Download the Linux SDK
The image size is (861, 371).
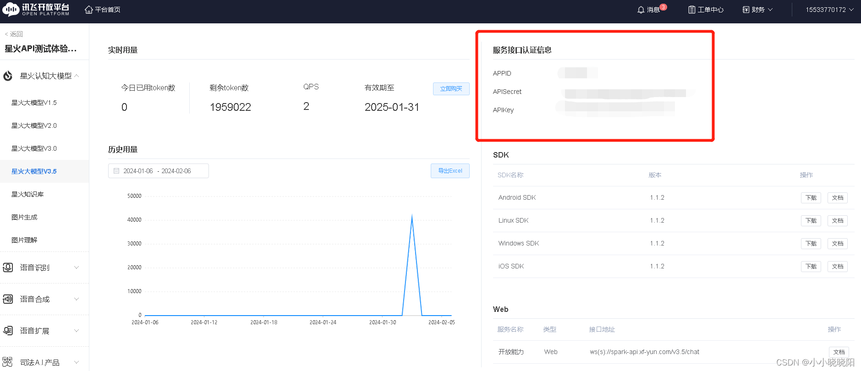(811, 221)
